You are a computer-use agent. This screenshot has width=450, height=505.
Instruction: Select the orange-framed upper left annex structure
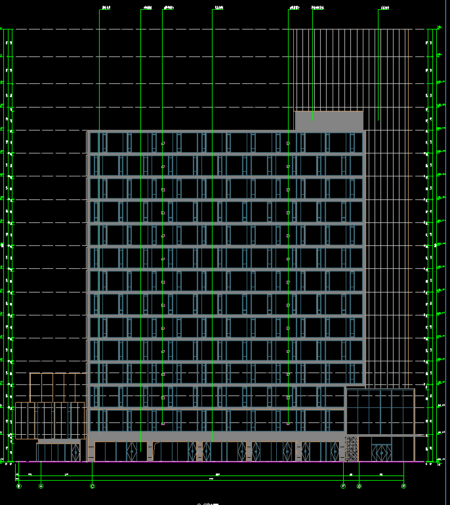click(x=56, y=387)
